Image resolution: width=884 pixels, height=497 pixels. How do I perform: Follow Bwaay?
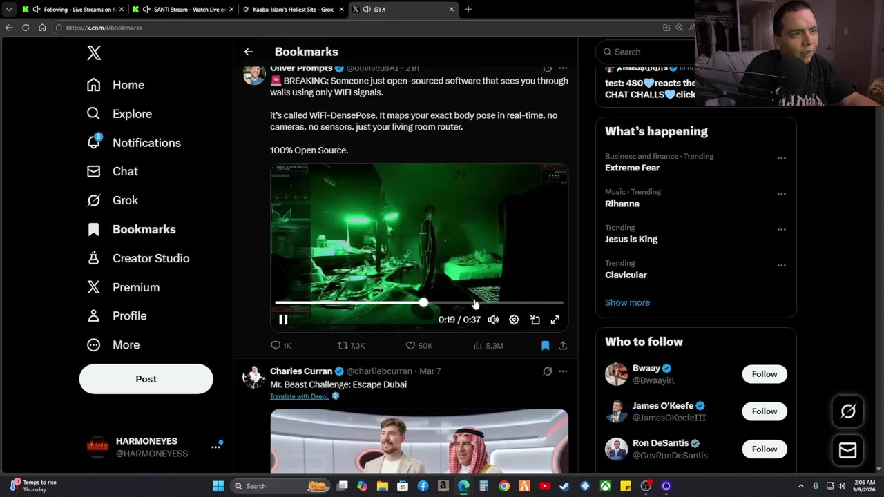click(x=764, y=374)
